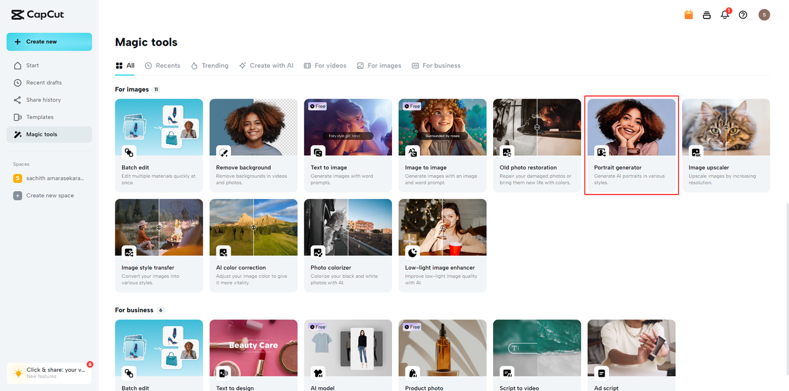Click AI color correction before-after divider handle
789x391 pixels.
(253, 227)
